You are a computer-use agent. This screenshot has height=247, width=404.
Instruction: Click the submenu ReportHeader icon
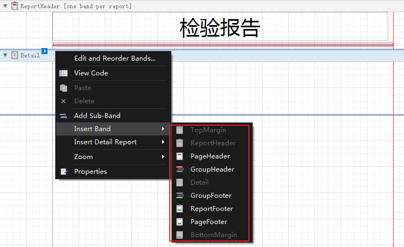[x=180, y=143]
